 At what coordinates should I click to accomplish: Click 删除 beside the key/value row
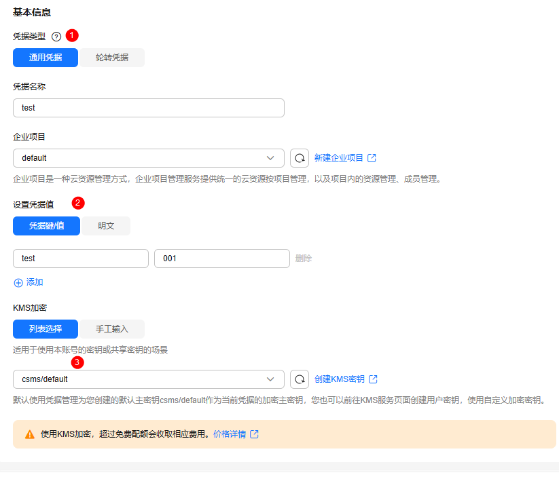coord(304,259)
